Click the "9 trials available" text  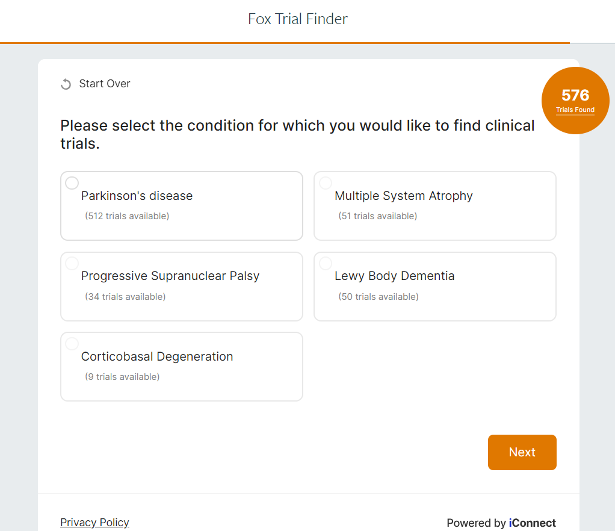(x=122, y=377)
